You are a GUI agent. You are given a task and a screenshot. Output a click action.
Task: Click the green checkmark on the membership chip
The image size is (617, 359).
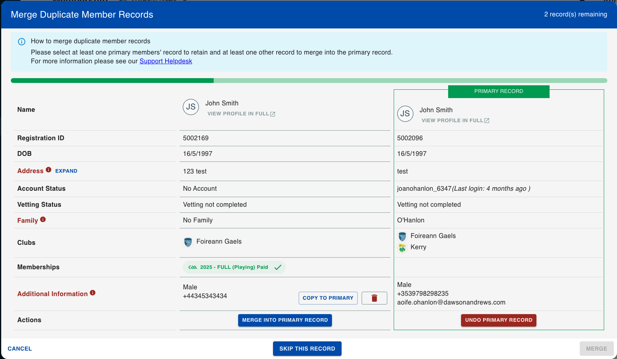(278, 267)
